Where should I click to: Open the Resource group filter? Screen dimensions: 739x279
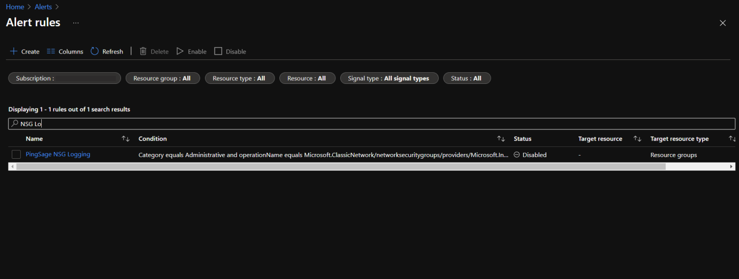[x=162, y=79]
